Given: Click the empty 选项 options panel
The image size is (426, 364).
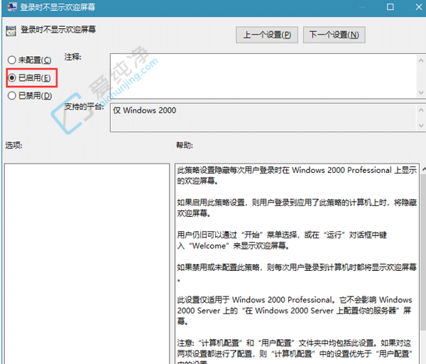Looking at the screenshot, I should coord(87,263).
